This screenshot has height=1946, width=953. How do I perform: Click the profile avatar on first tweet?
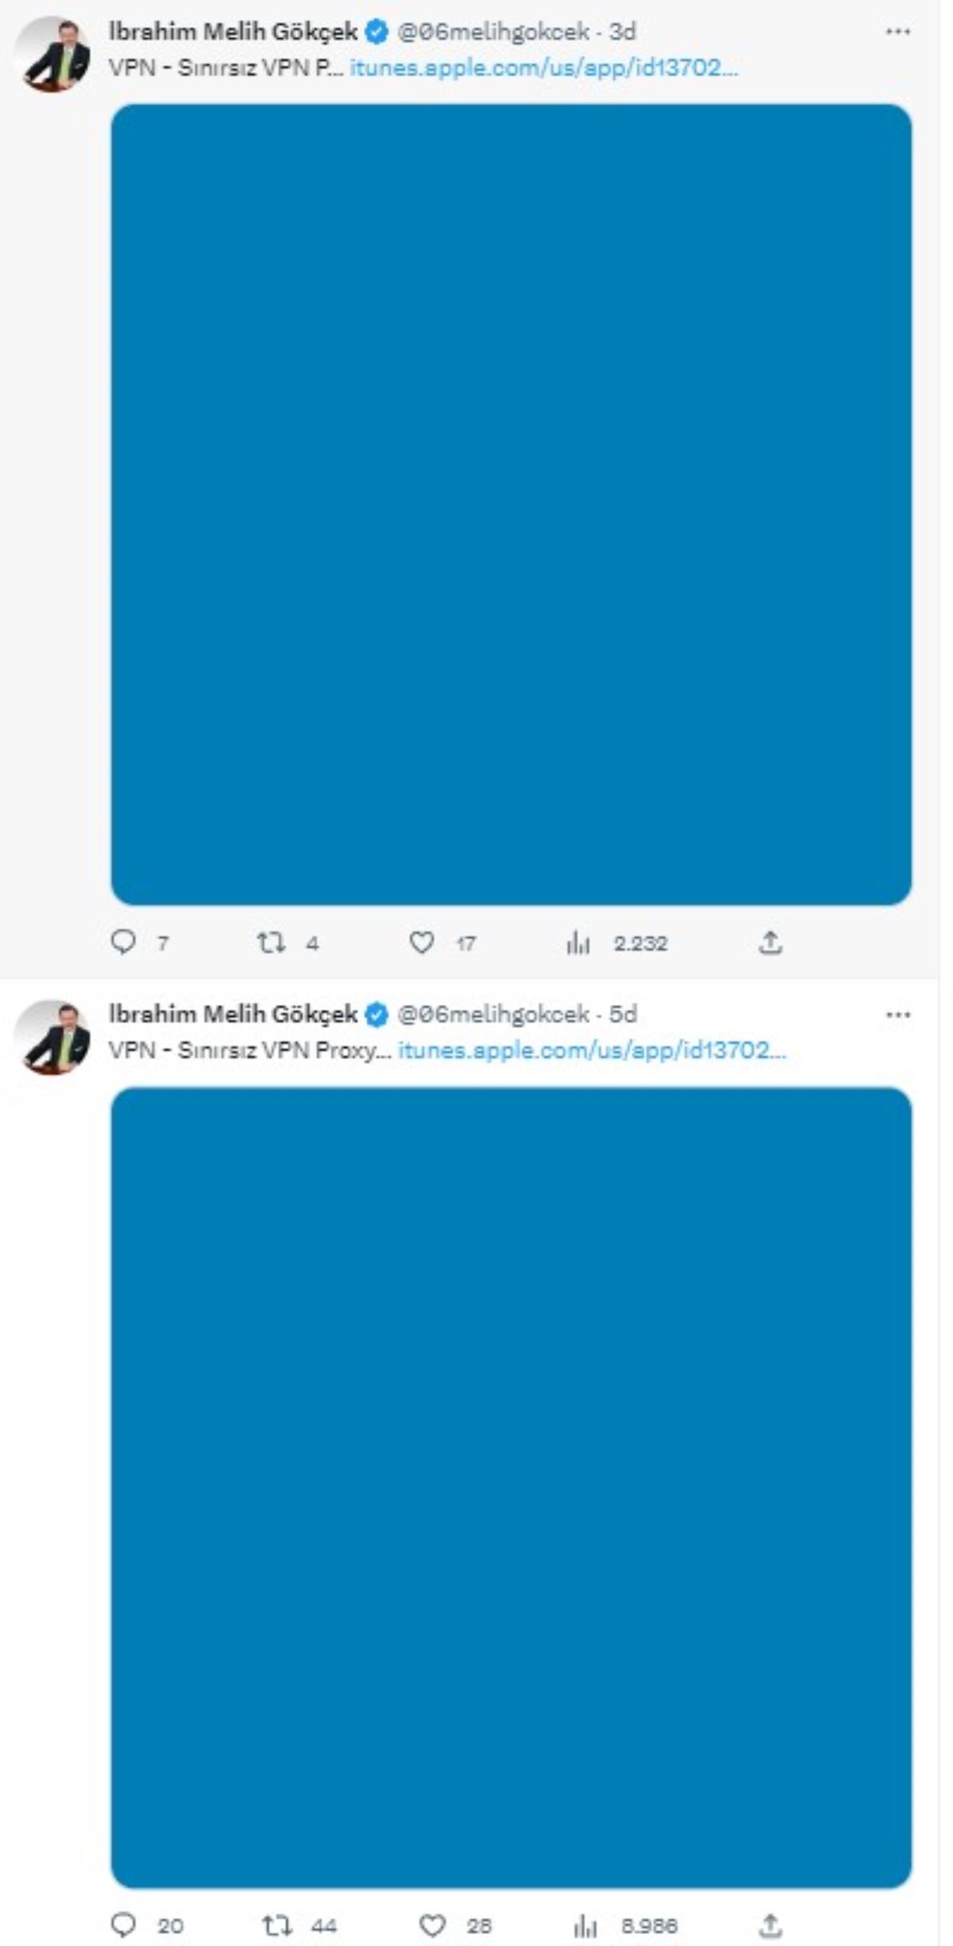[52, 54]
